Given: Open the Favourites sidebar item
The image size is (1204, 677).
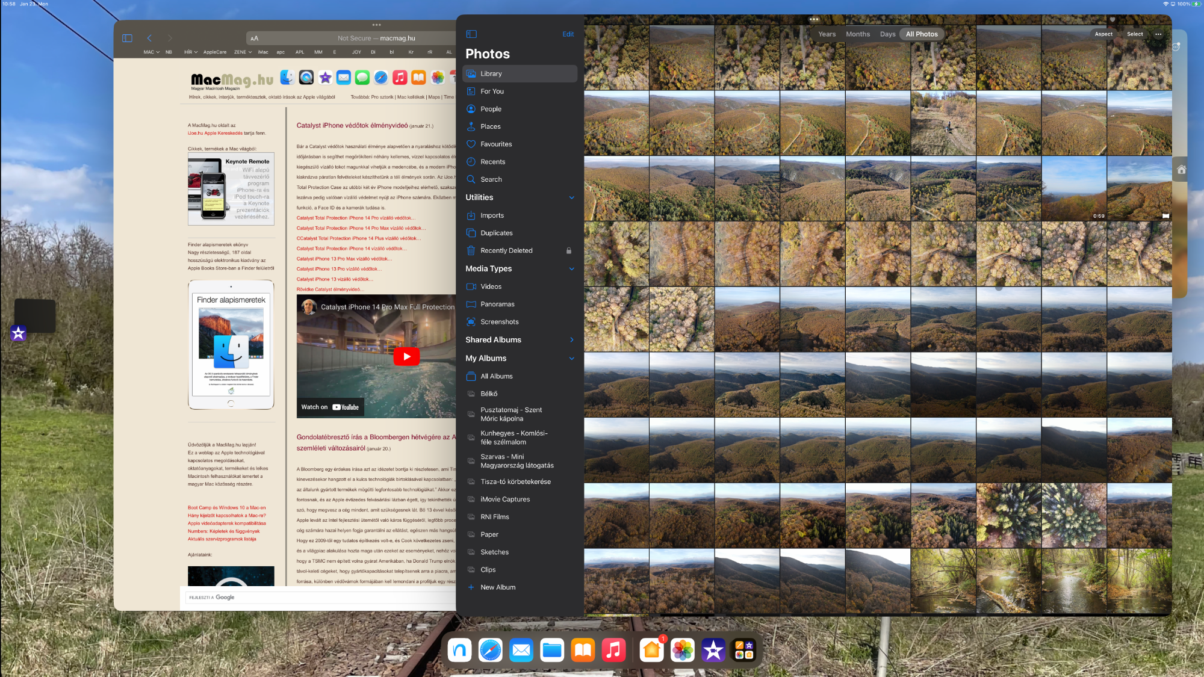Looking at the screenshot, I should [496, 144].
